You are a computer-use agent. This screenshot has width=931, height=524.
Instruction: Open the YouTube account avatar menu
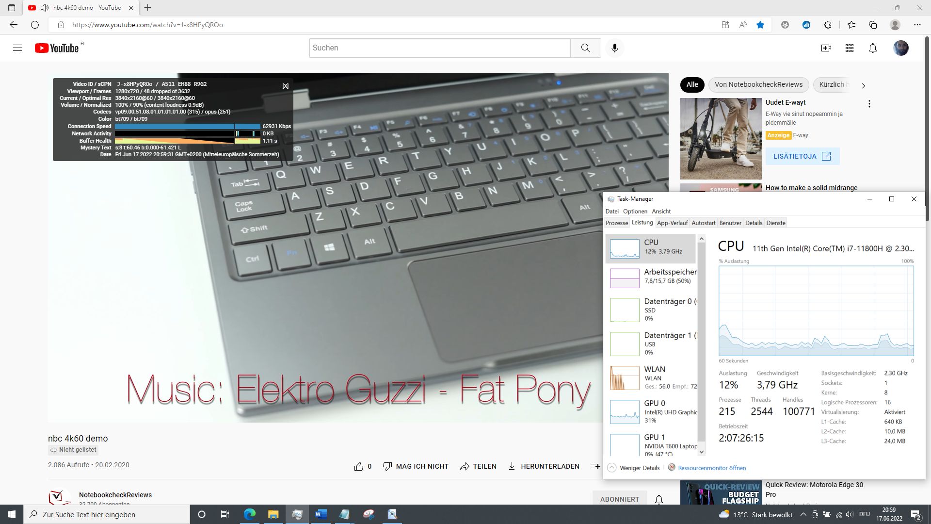pyautogui.click(x=901, y=48)
